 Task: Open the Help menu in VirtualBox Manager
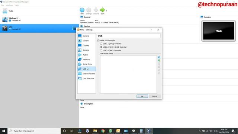17,5
